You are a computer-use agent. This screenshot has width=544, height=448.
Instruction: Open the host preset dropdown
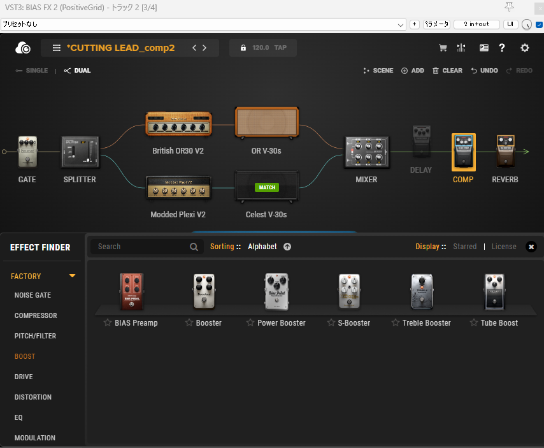coord(401,24)
